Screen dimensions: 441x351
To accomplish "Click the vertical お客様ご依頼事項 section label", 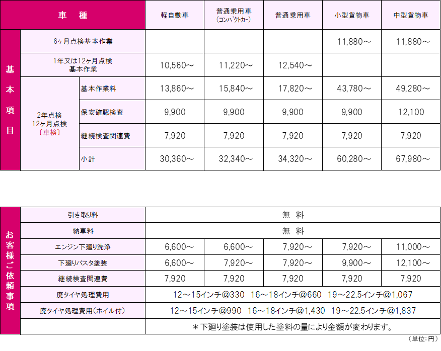I will coord(10,270).
